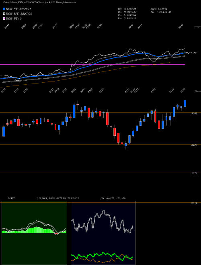
Task: Click the 3129 price level label
Action: [194, 145]
